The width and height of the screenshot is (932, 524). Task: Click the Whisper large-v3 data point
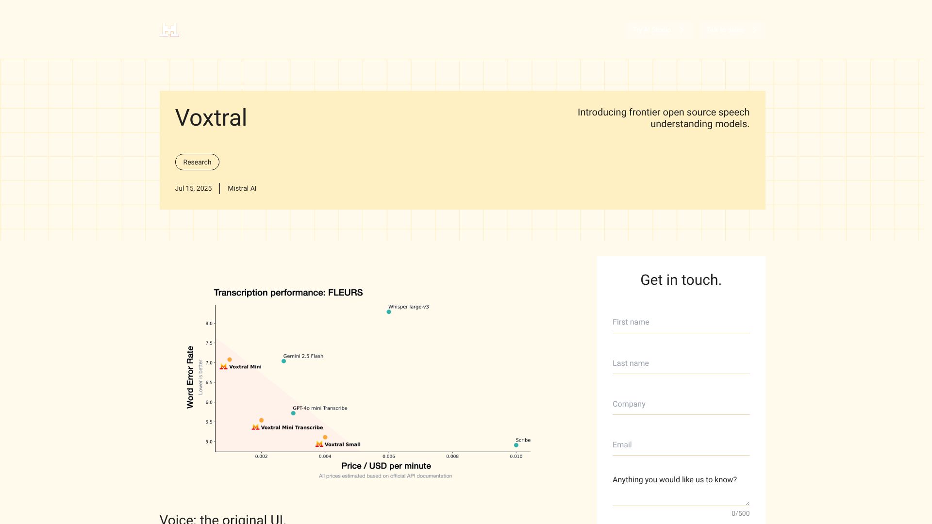pos(389,312)
